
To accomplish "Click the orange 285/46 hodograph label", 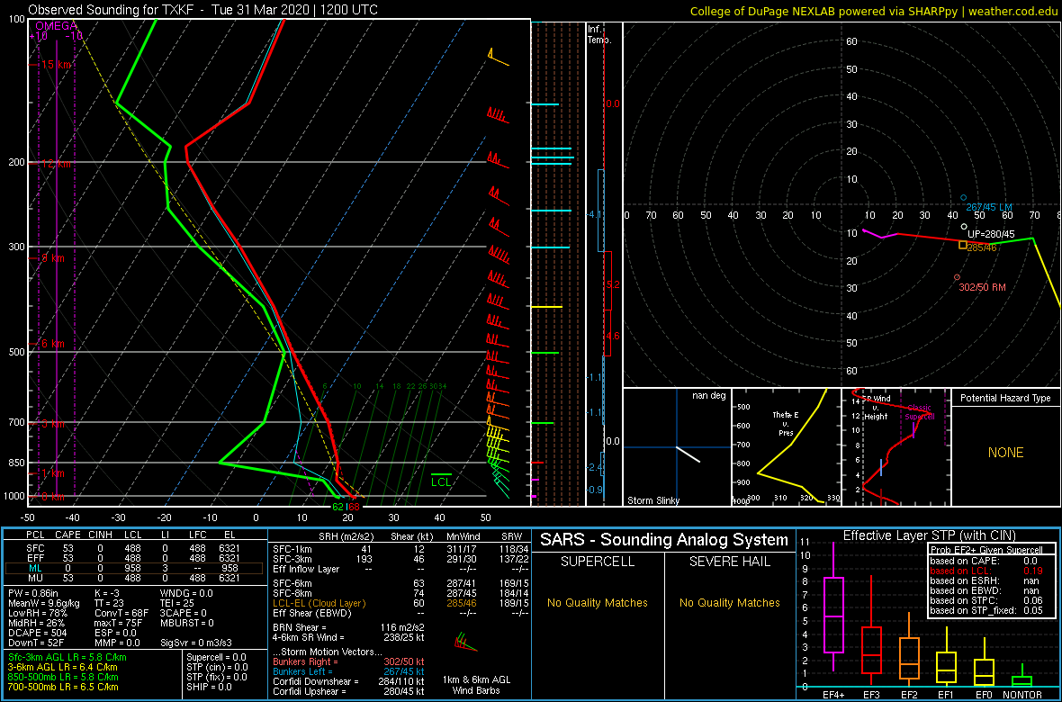I will pos(984,248).
